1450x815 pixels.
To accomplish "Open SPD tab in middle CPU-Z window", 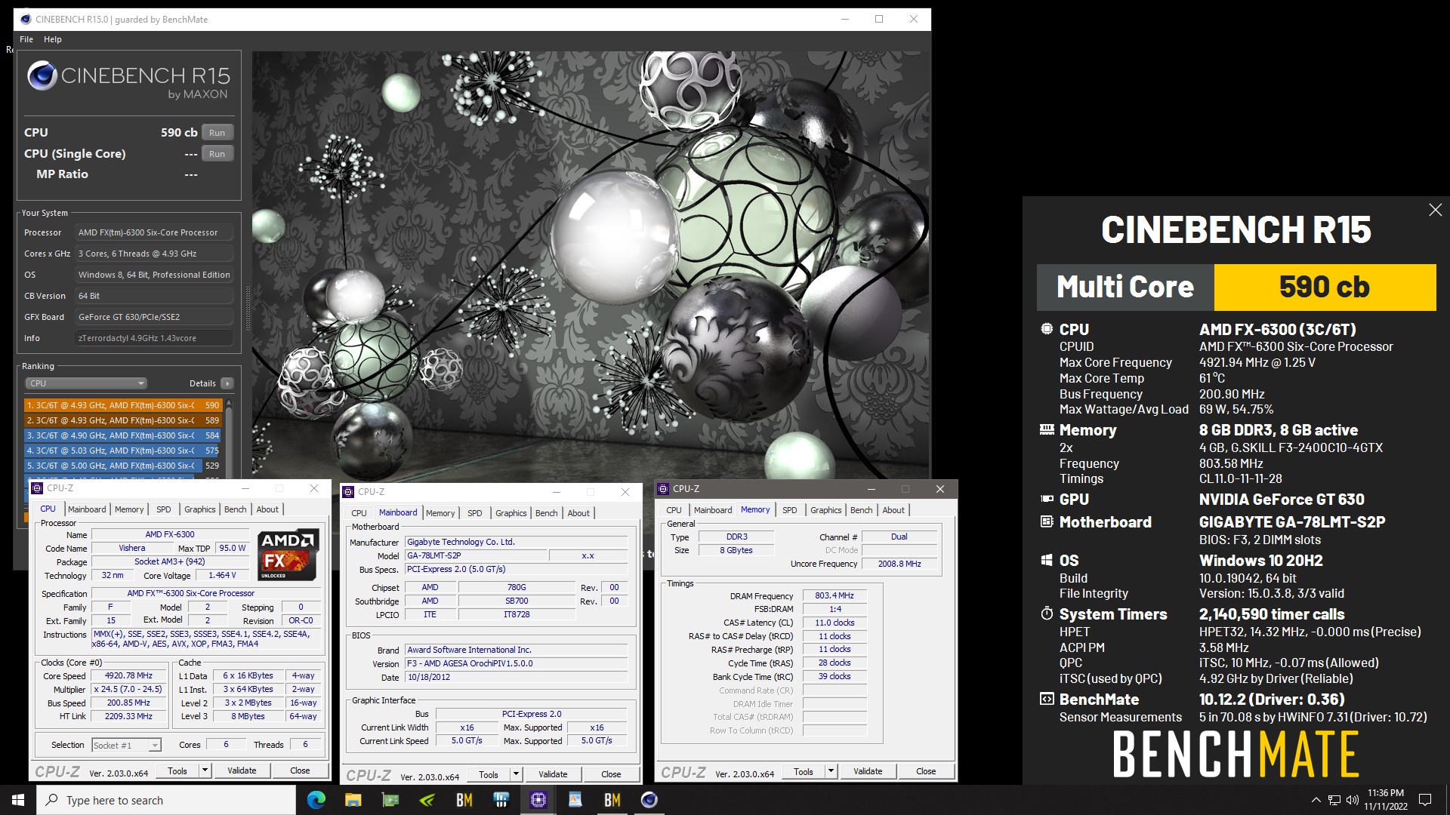I will pyautogui.click(x=475, y=513).
